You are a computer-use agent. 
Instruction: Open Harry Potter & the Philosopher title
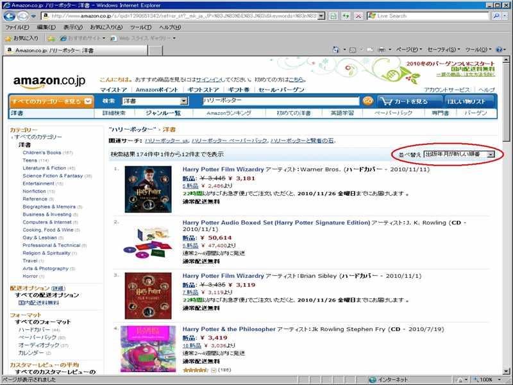pos(229,329)
